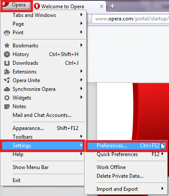Open the Appearance dialog entry

43,128
